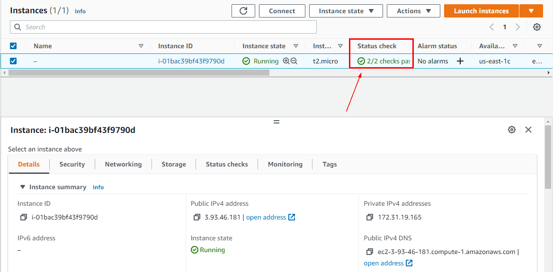Click zoom-out magnifier beside Running state
The height and width of the screenshot is (272, 553).
pos(294,61)
